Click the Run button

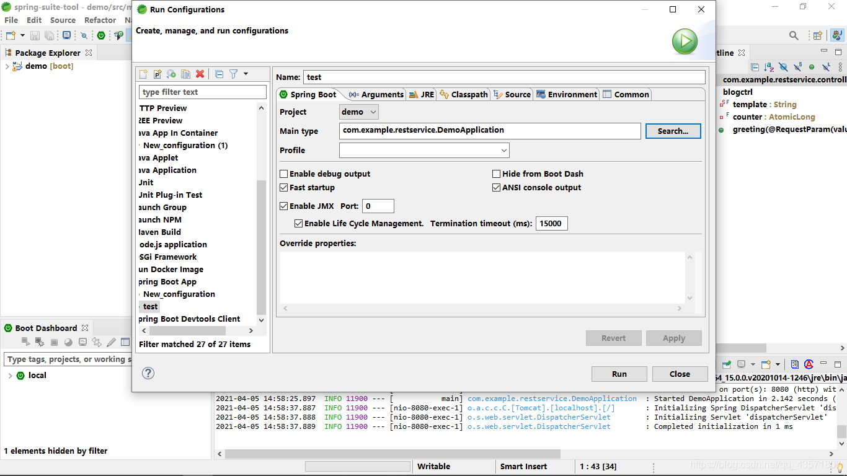619,374
